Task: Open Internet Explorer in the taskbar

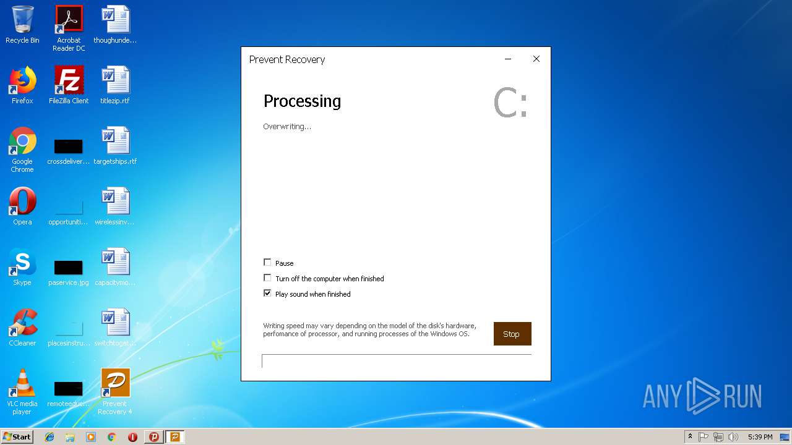Action: pos(49,437)
